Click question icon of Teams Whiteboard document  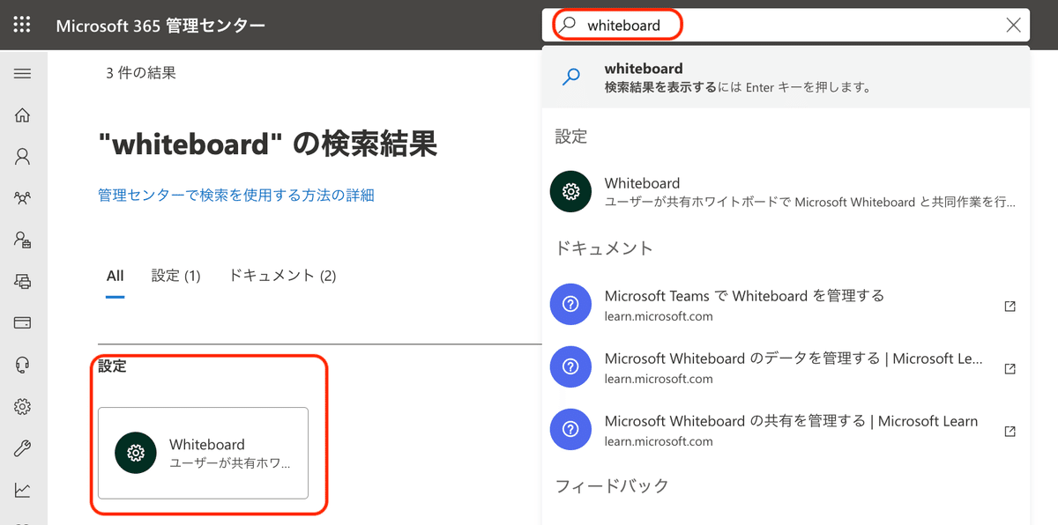point(570,305)
